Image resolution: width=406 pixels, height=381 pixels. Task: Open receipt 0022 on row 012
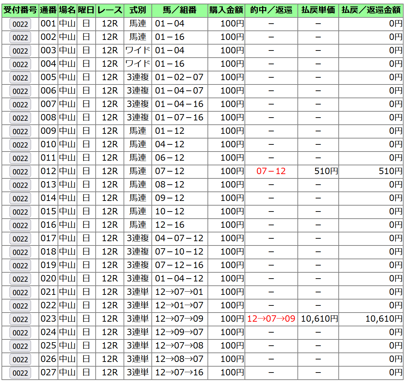(x=20, y=172)
